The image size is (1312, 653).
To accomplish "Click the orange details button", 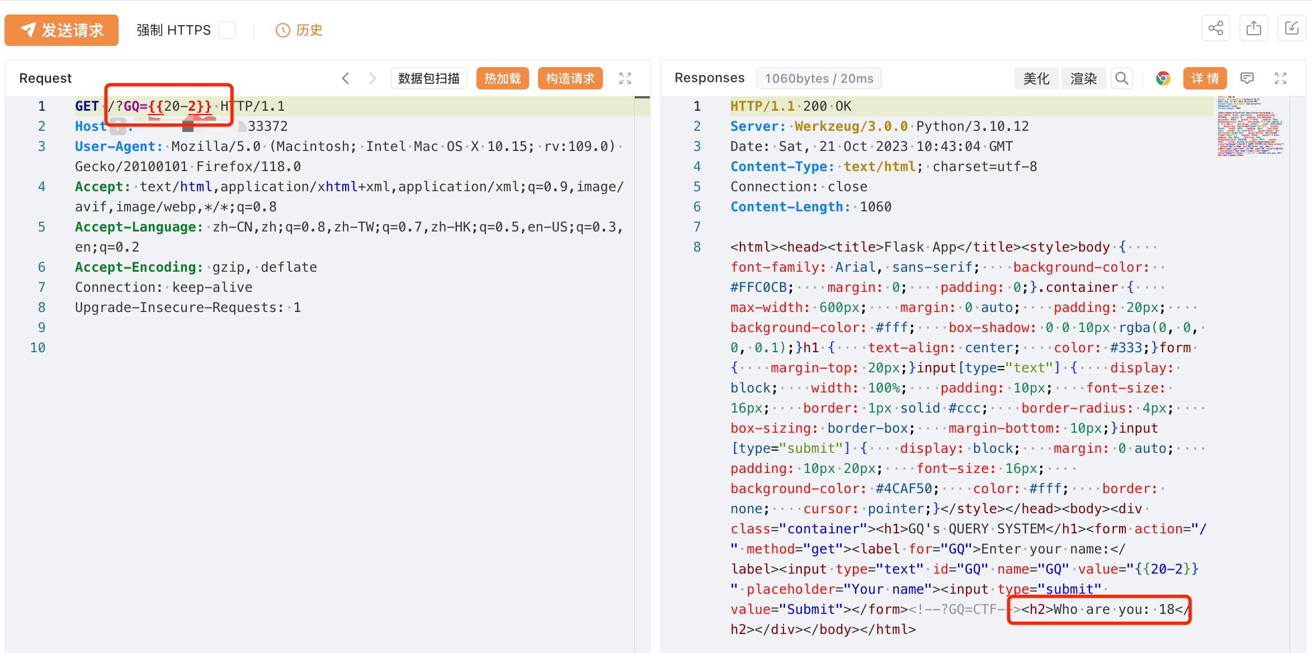I will (1205, 79).
